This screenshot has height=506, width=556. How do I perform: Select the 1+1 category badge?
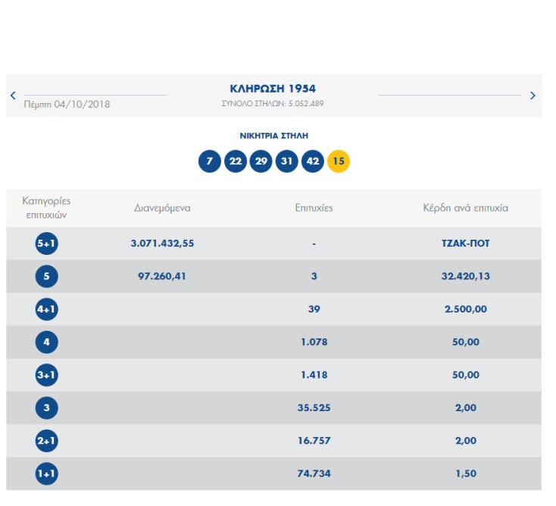coord(46,474)
